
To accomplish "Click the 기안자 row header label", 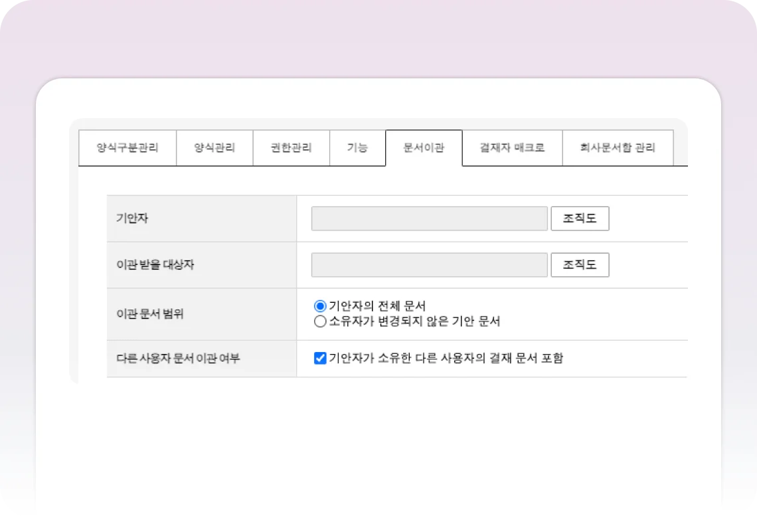I will 132,218.
